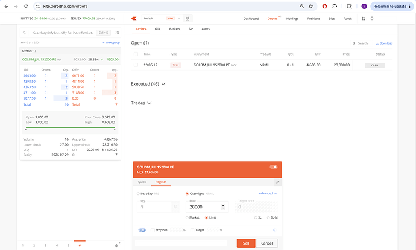The width and height of the screenshot is (416, 250).
Task: Click the New group link
Action: 111,42
